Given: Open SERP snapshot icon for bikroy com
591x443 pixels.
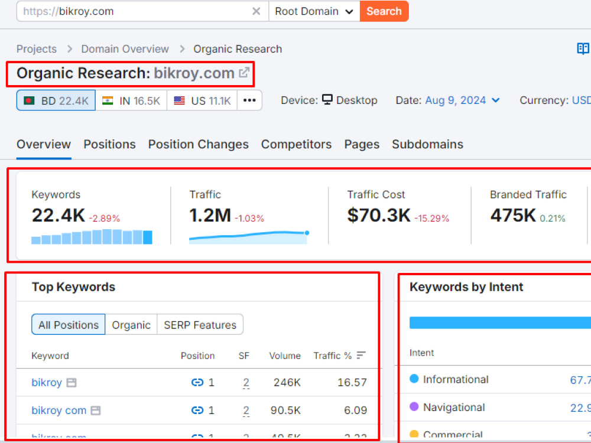Looking at the screenshot, I should click(x=96, y=411).
